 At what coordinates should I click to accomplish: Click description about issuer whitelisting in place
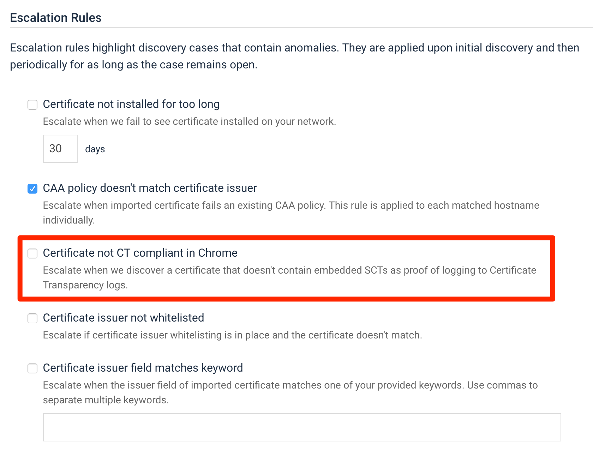click(233, 335)
